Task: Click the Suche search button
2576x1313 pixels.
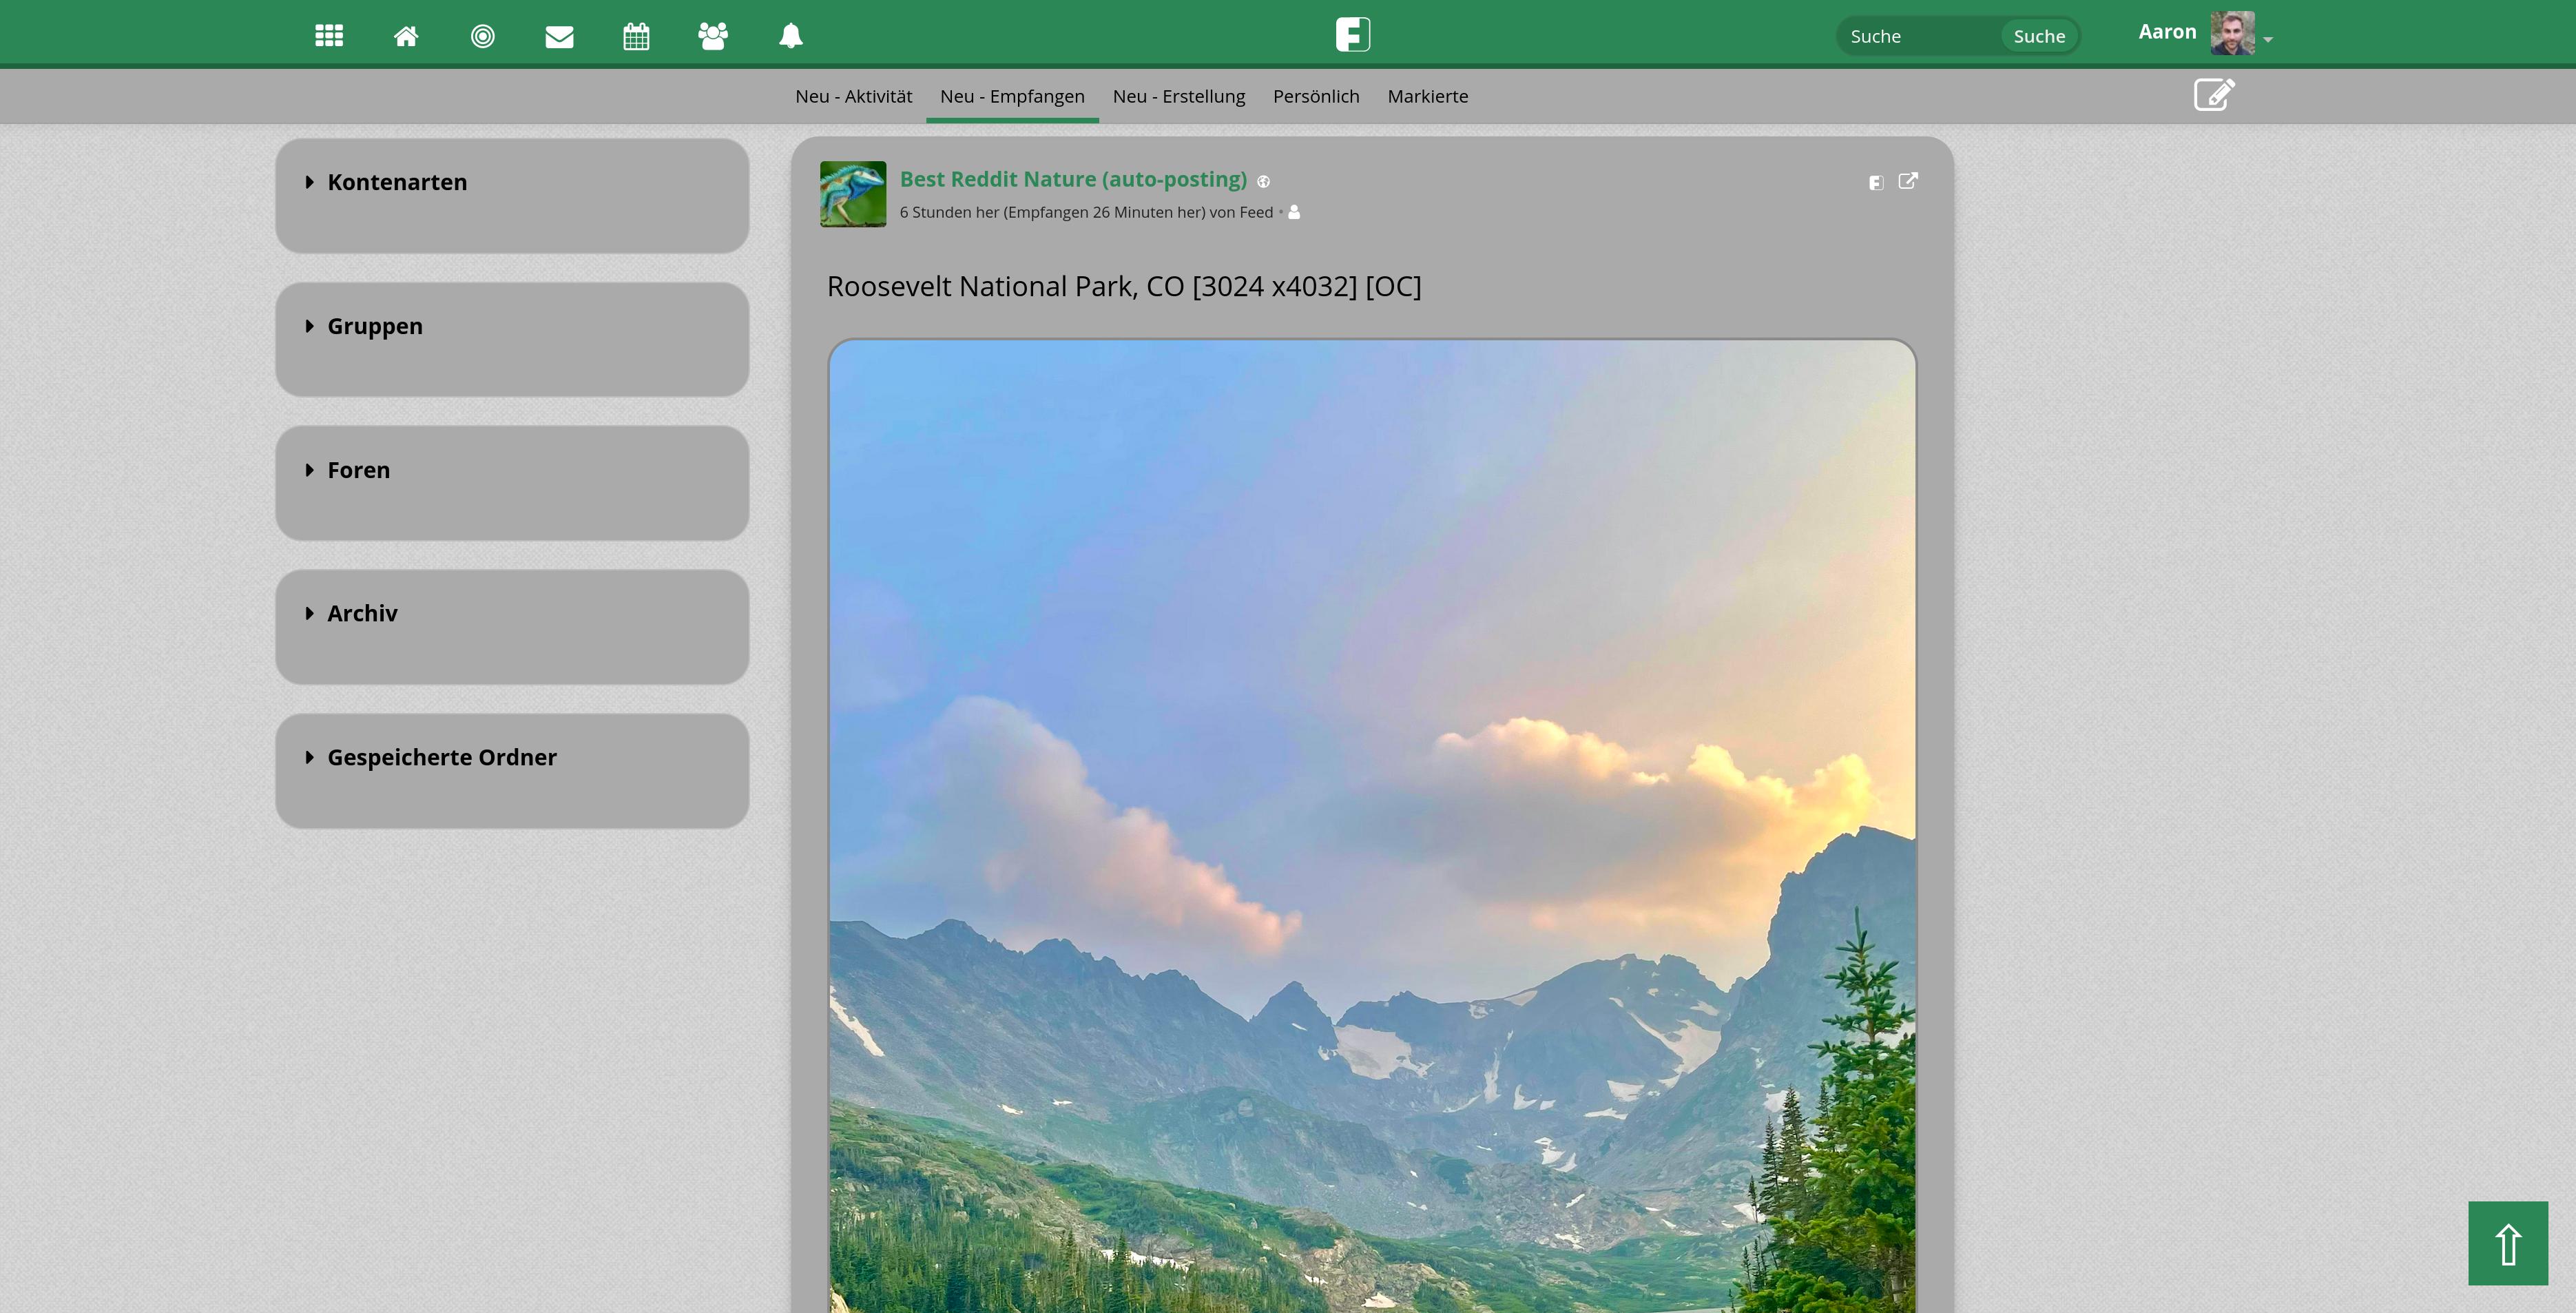Action: point(2039,36)
